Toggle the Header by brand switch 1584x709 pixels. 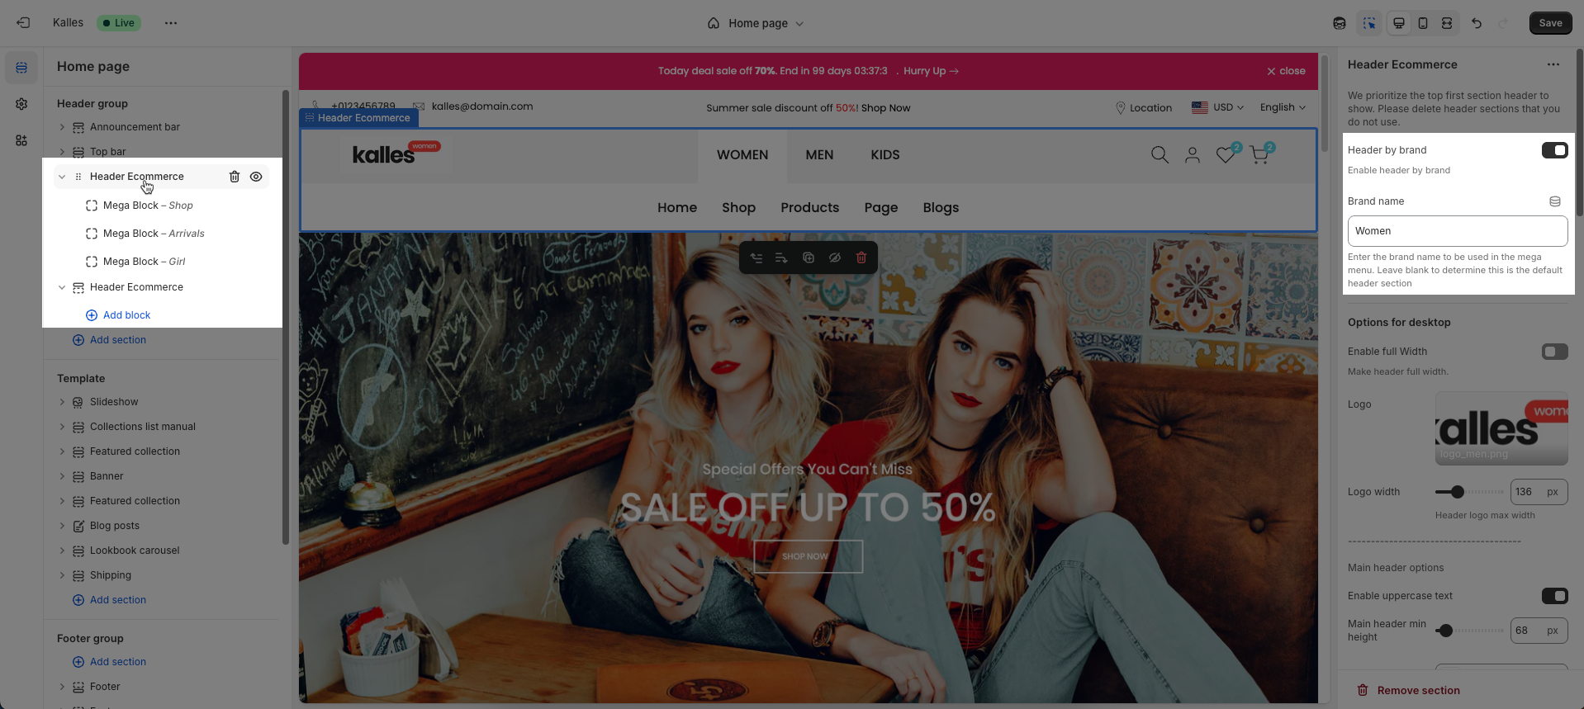point(1554,150)
